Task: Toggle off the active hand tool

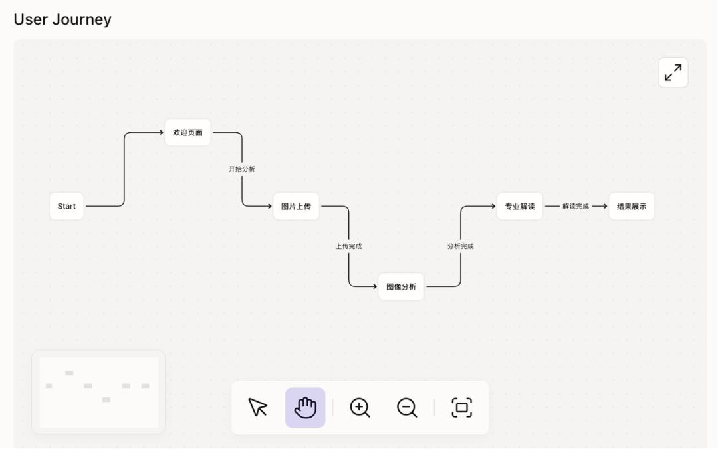Action: (x=305, y=408)
